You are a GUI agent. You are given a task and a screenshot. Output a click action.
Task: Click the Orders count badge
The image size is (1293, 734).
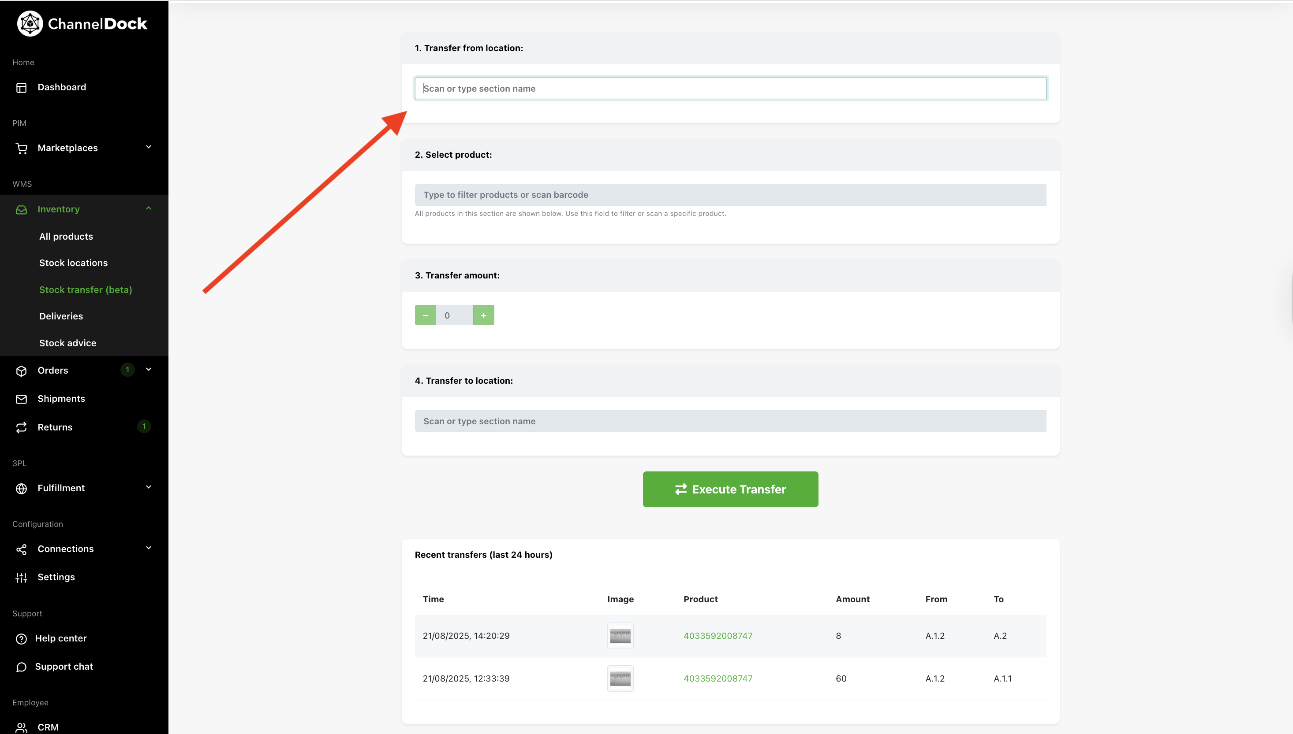pyautogui.click(x=127, y=370)
